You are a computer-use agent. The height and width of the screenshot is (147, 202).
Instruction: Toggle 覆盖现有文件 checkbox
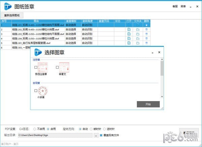pyautogui.click(x=101, y=135)
